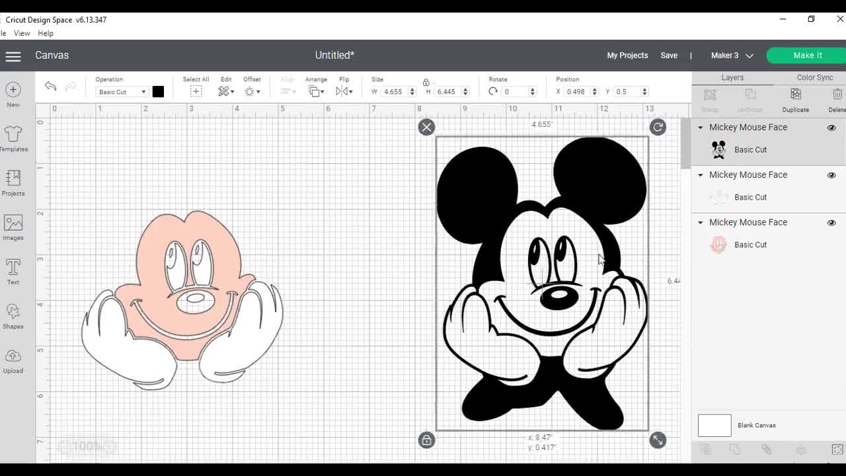This screenshot has width=846, height=476.
Task: Click the Width stepper arrows
Action: 412,92
